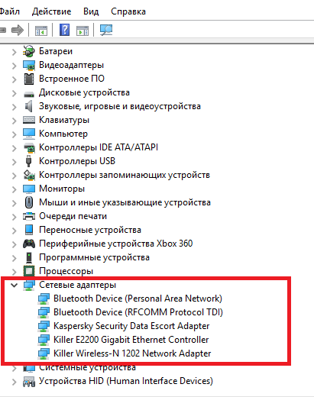Click the scan for hardware changes icon

click(106, 30)
